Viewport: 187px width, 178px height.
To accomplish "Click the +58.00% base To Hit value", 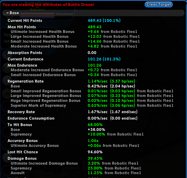I will tap(96, 130).
